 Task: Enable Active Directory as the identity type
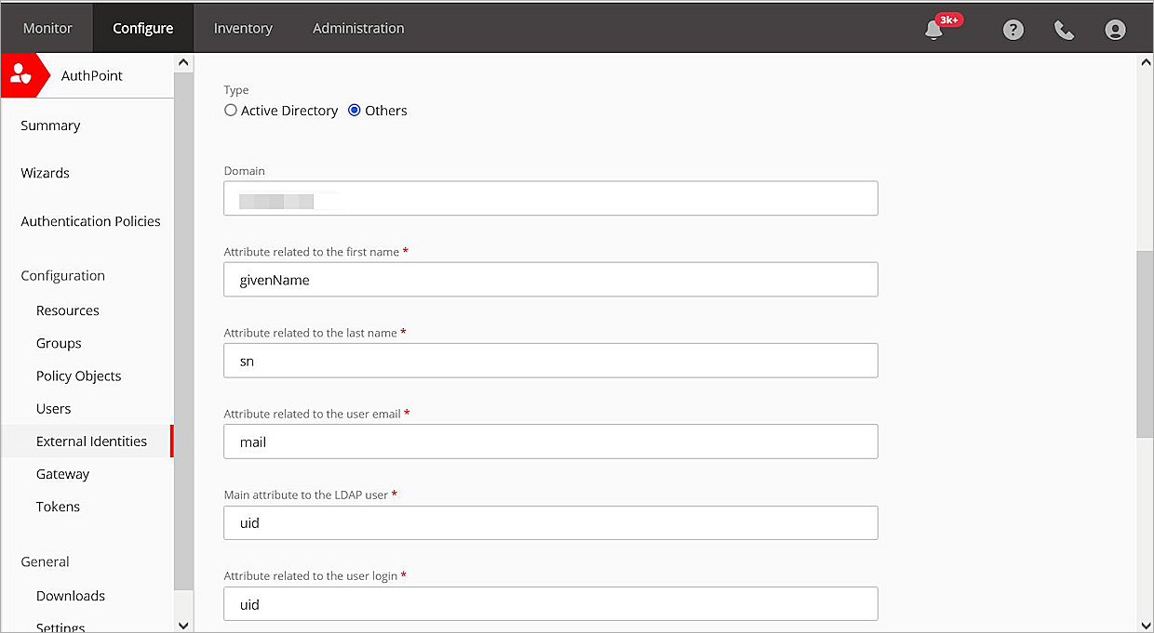pyautogui.click(x=231, y=110)
